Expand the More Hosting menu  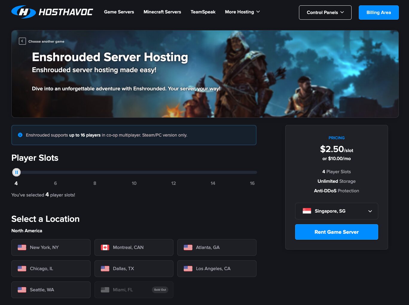(242, 12)
